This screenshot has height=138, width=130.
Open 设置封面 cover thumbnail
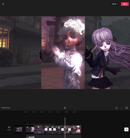[18, 129]
